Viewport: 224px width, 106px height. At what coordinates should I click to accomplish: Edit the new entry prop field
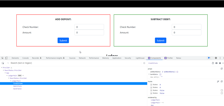pyautogui.click(x=161, y=77)
